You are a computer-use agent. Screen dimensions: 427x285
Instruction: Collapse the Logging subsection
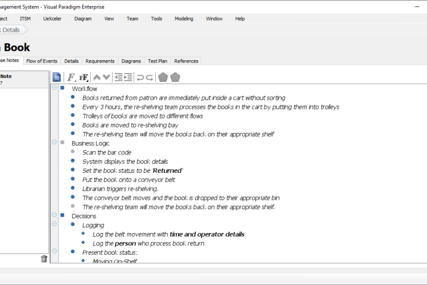tap(54, 224)
